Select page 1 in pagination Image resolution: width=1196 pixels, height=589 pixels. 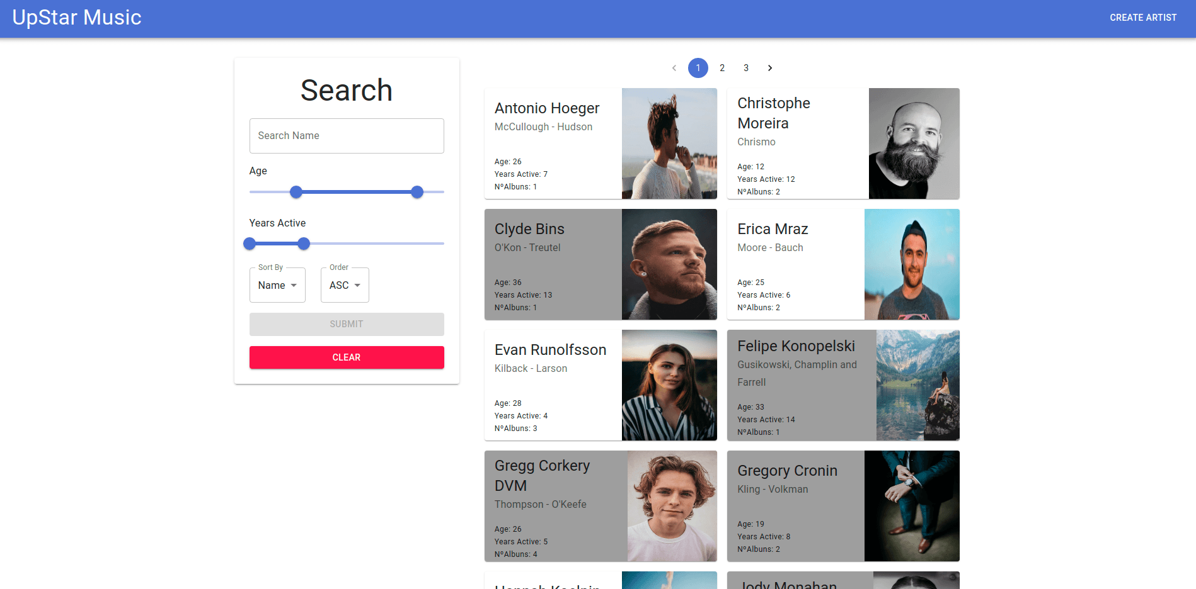698,68
